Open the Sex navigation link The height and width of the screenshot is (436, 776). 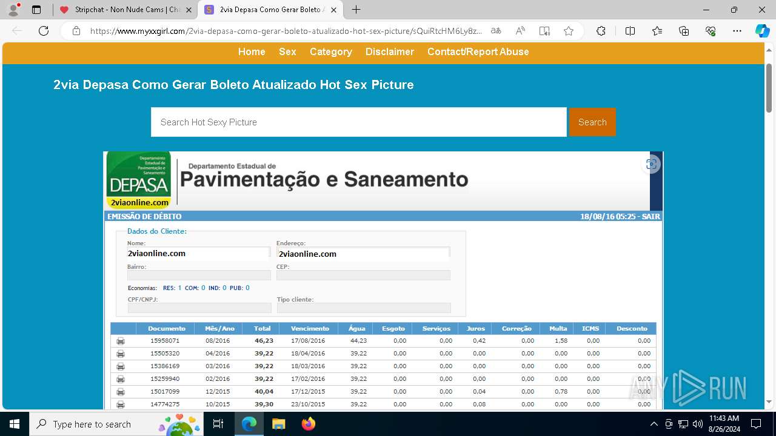[x=287, y=52]
